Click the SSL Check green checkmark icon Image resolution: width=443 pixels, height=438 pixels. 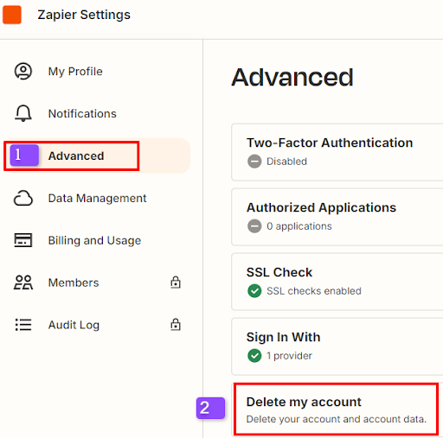[x=254, y=291]
